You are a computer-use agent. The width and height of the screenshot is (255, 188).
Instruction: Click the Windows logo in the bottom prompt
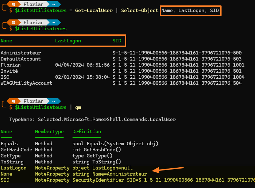[13, 101]
